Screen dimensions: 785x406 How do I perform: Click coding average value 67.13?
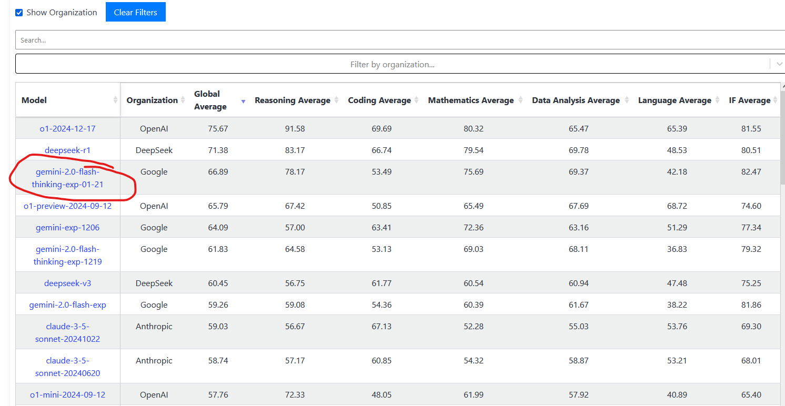[x=381, y=326]
